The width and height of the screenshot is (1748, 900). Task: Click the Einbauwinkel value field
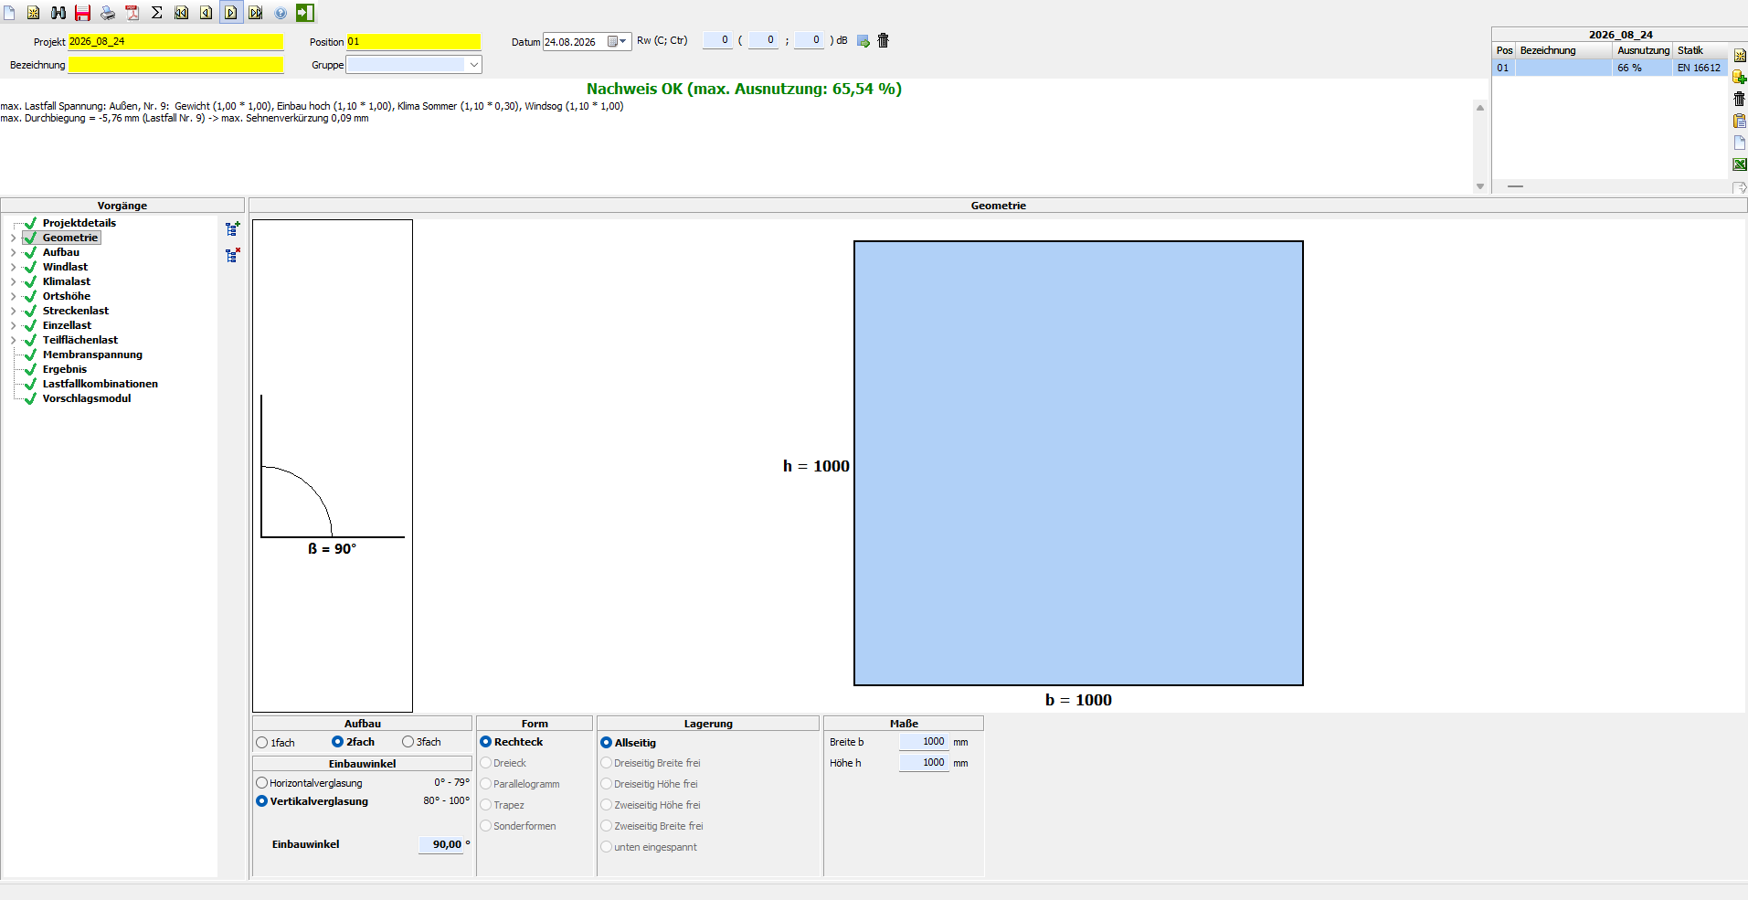tap(441, 844)
